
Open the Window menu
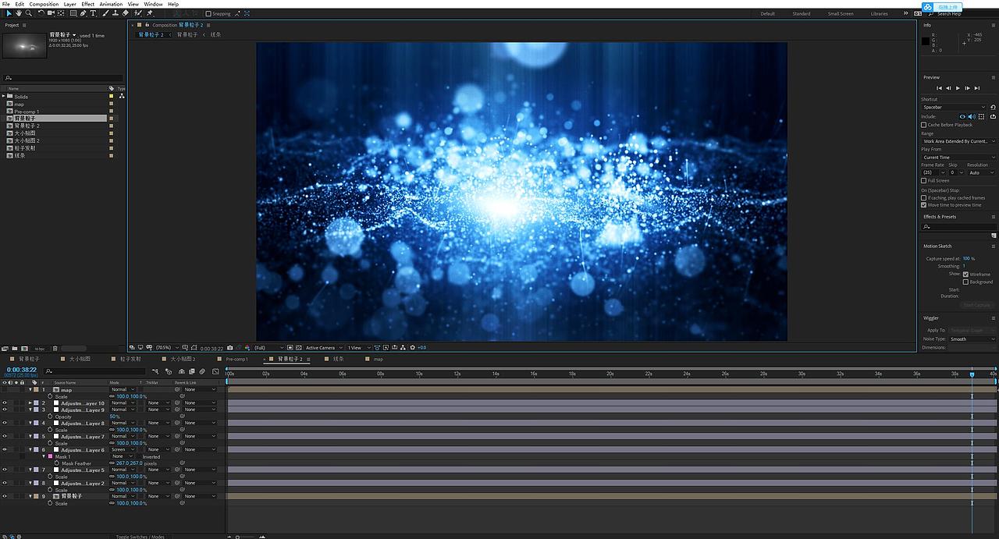[153, 4]
